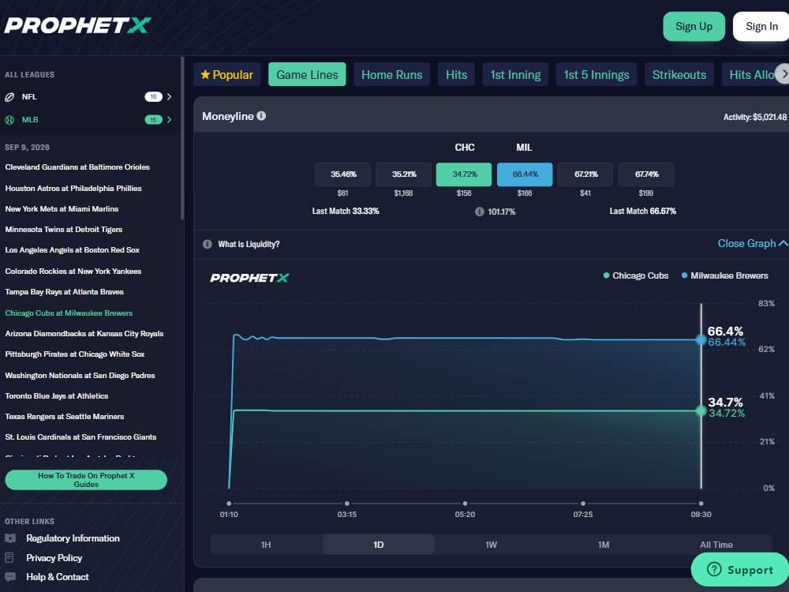This screenshot has width=789, height=592.
Task: Open Toronto Blue Jays at Athletics
Action: click(x=57, y=396)
